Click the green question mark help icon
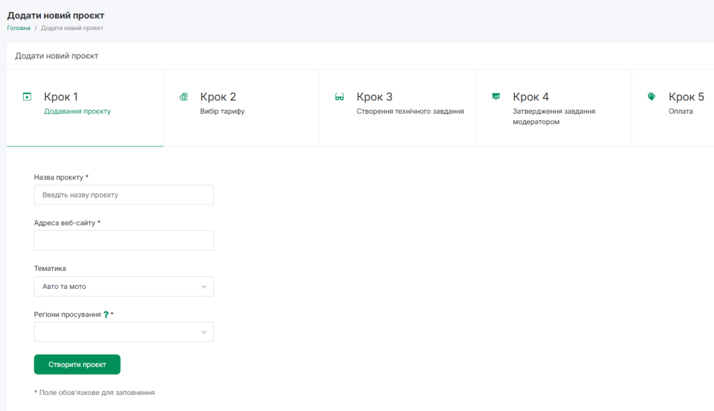The width and height of the screenshot is (714, 411). click(x=106, y=315)
